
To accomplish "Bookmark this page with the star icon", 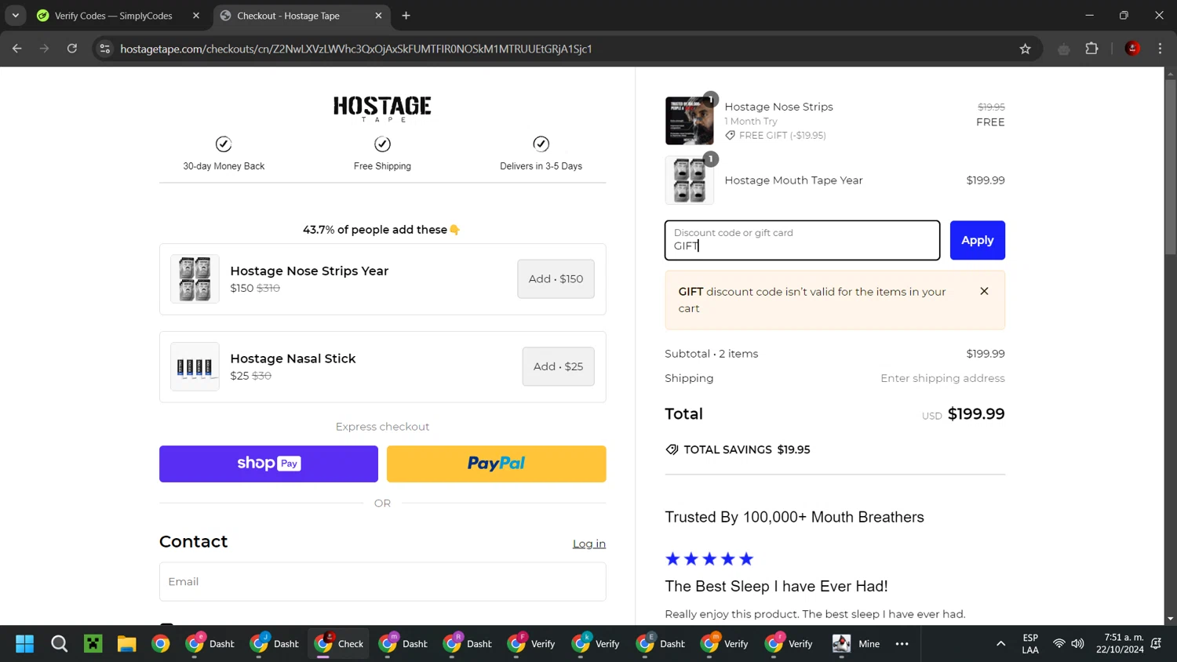I will coord(1025,49).
